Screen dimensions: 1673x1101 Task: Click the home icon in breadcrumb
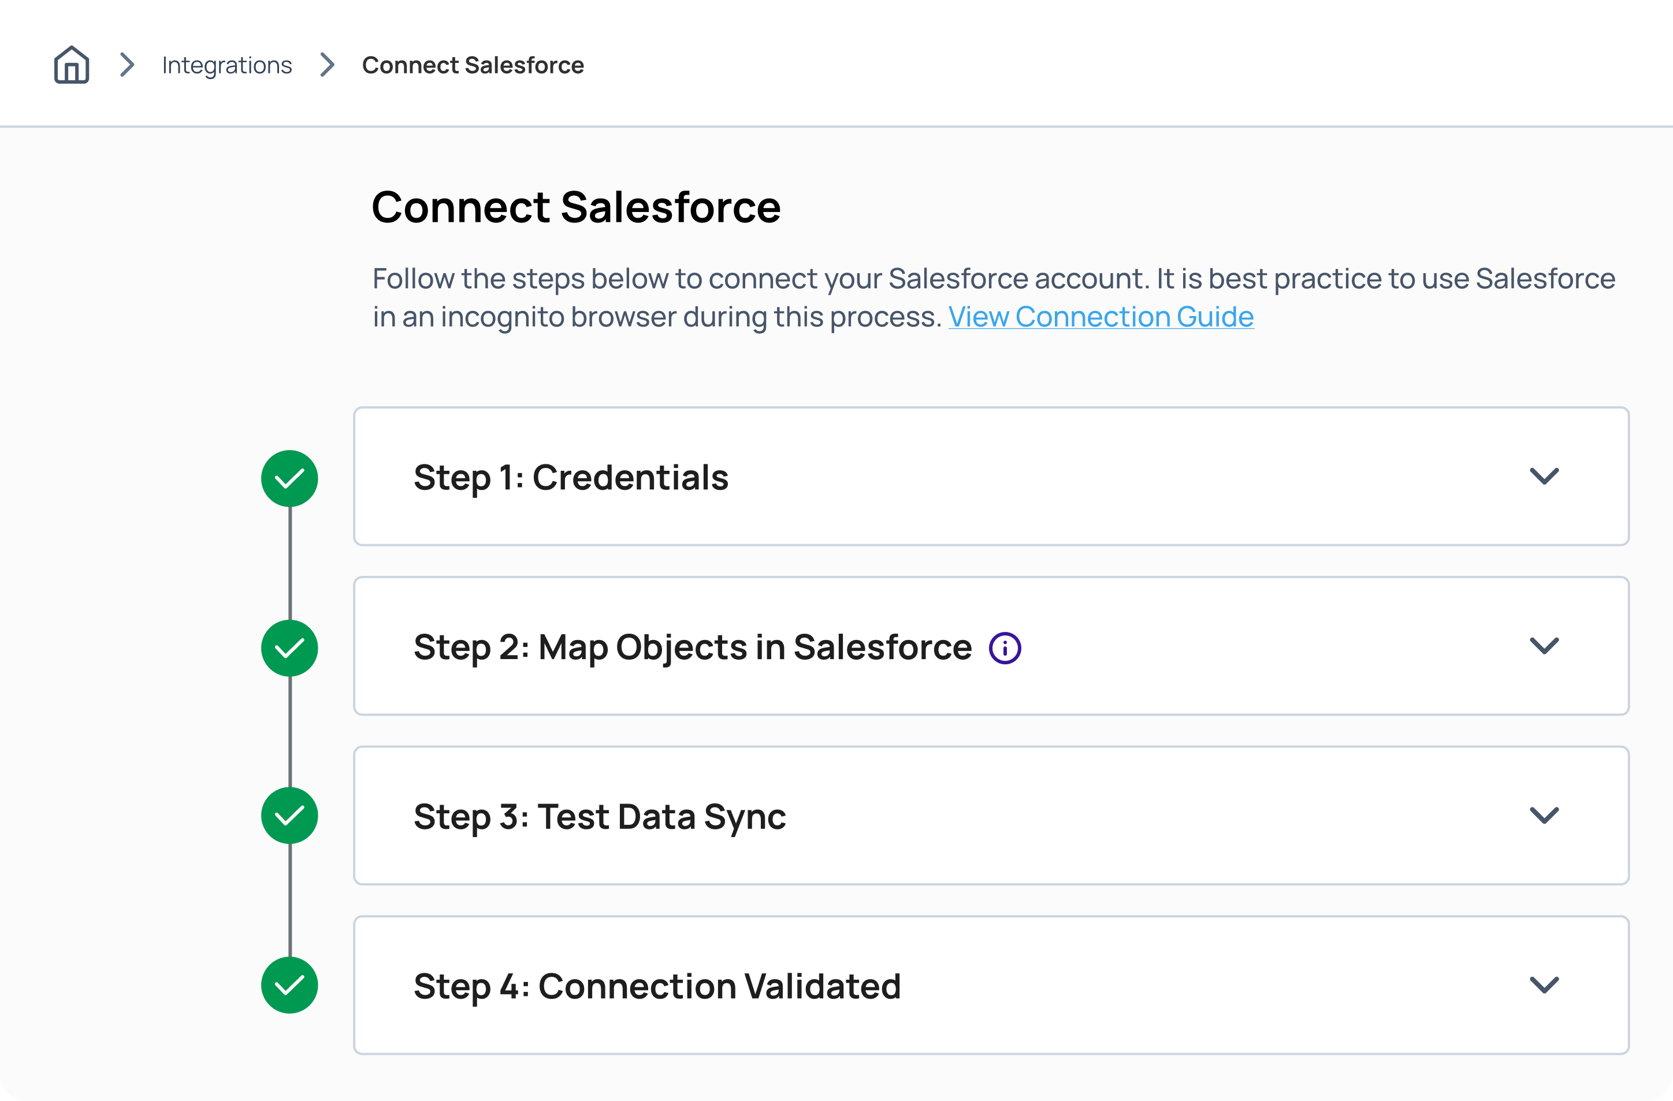coord(72,65)
